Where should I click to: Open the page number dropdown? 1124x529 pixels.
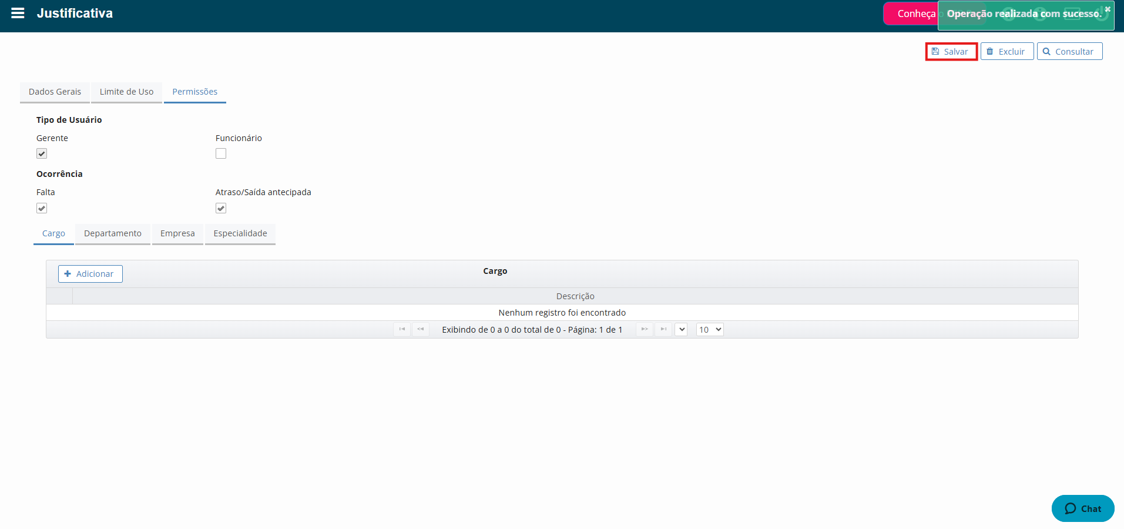(681, 330)
